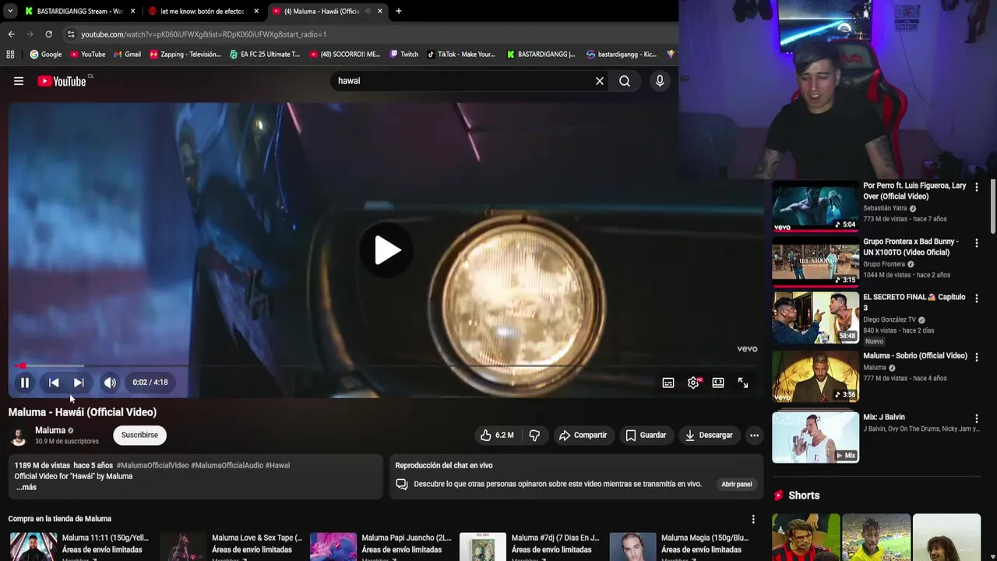Viewport: 997px width, 561px height.
Task: Save video with Guardar button
Action: pos(646,436)
